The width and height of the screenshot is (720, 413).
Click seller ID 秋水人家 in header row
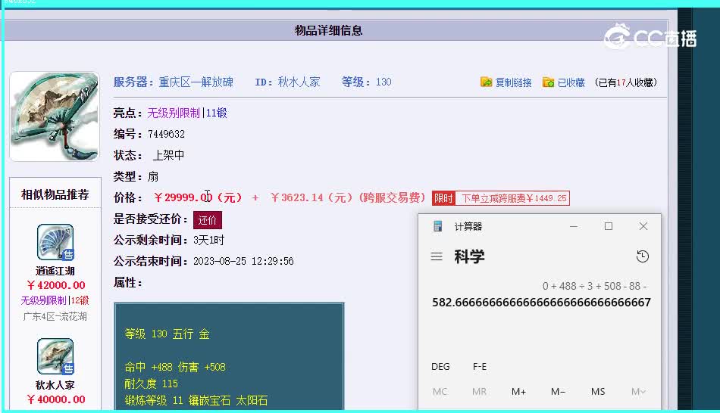(299, 82)
